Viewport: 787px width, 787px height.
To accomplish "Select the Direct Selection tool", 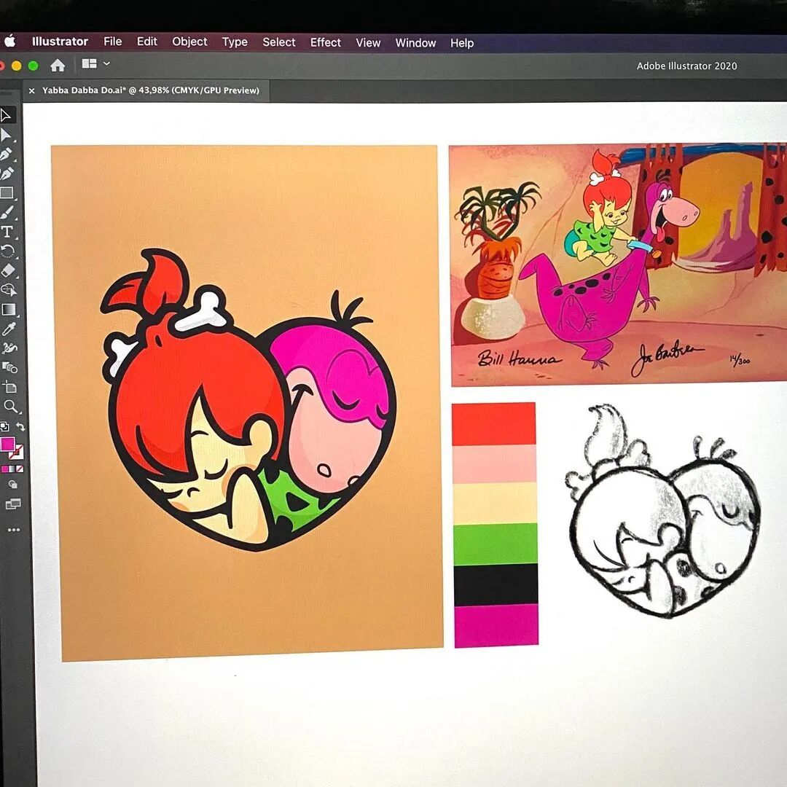I will [6, 135].
